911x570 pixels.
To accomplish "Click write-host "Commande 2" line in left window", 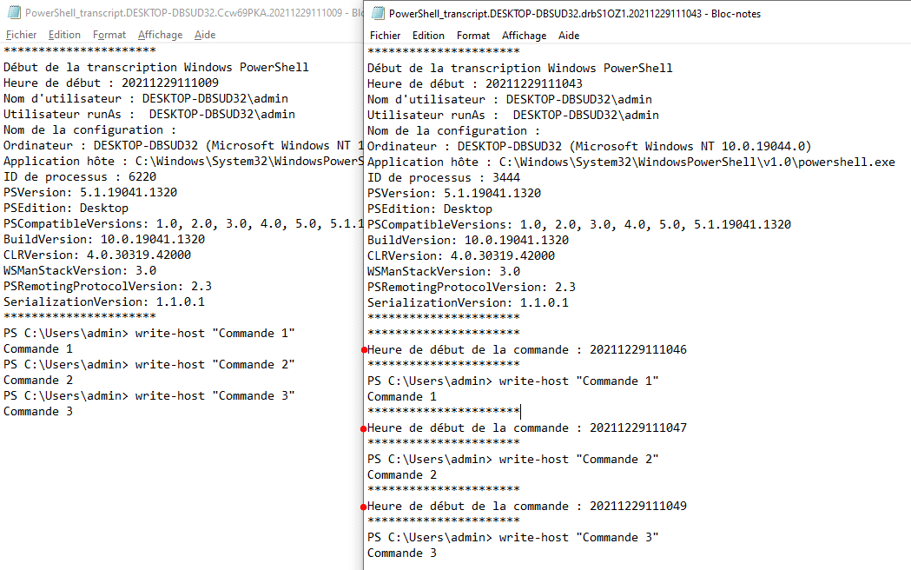I will tap(149, 365).
